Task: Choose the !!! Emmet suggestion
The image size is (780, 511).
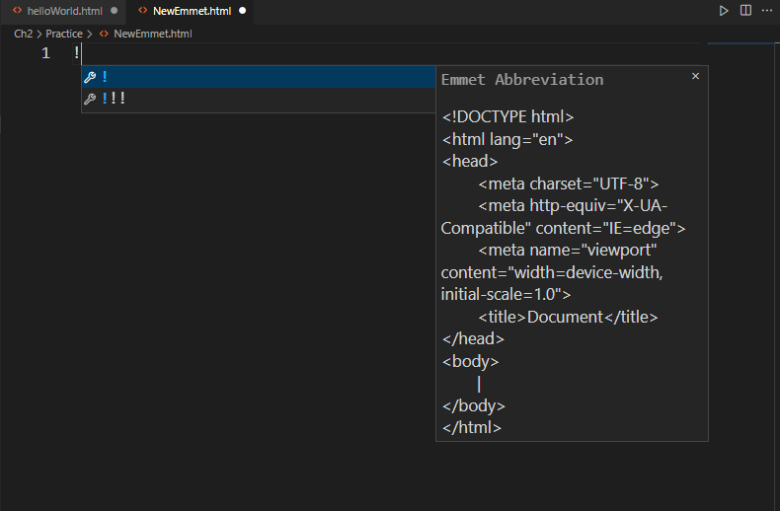Action: pyautogui.click(x=259, y=99)
